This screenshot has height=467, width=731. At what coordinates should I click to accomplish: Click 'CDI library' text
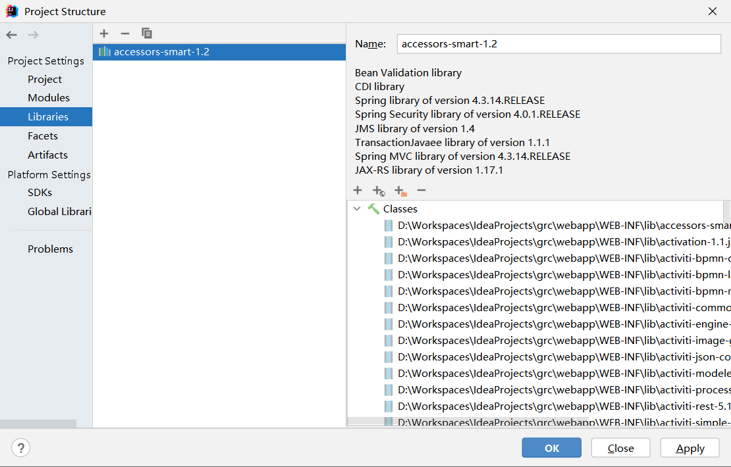click(x=379, y=87)
